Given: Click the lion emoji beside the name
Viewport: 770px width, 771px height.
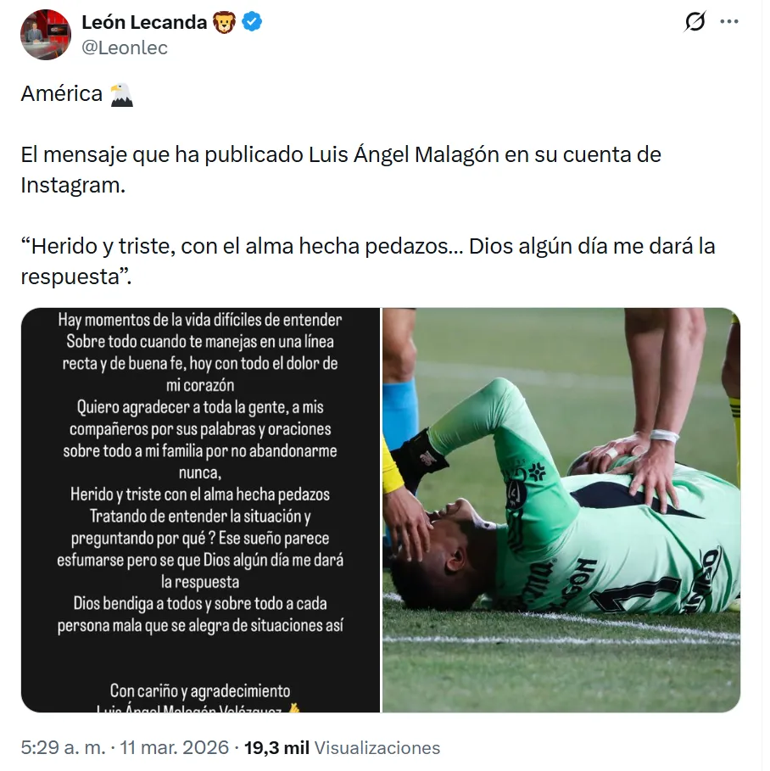Looking at the screenshot, I should pos(224,22).
